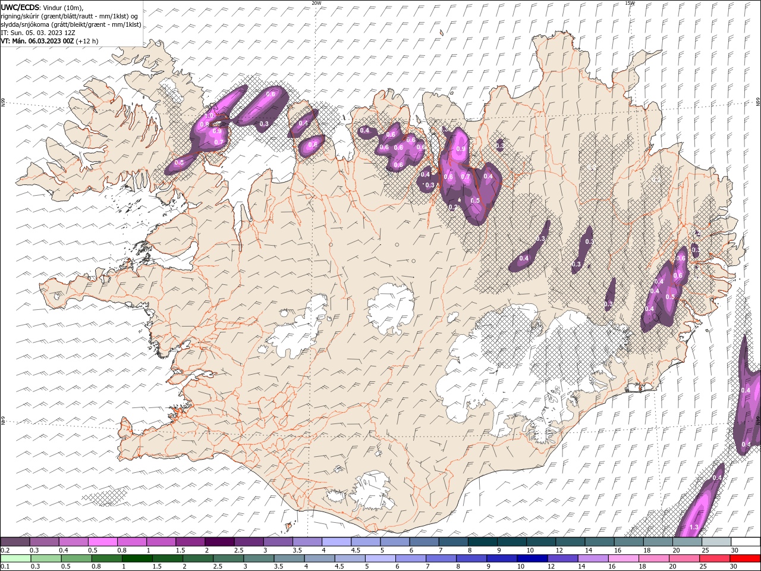Select the 8 blue swatch in the lower legend row
The image size is (761, 571).
tap(471, 559)
